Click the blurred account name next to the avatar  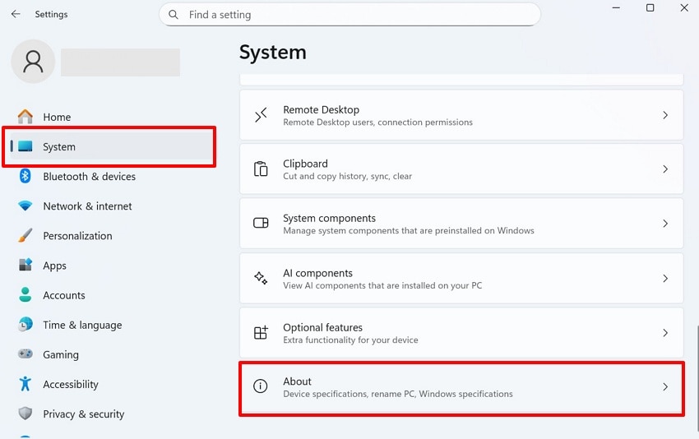[x=120, y=62]
